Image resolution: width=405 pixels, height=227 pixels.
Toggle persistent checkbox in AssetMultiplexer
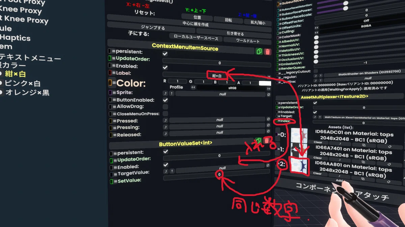(315, 103)
